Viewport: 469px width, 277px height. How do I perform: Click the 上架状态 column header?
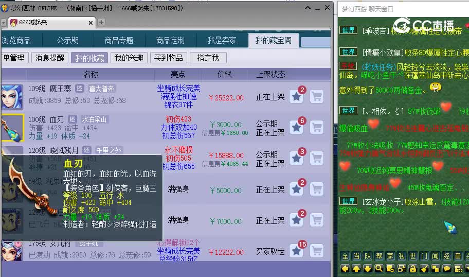270,74
